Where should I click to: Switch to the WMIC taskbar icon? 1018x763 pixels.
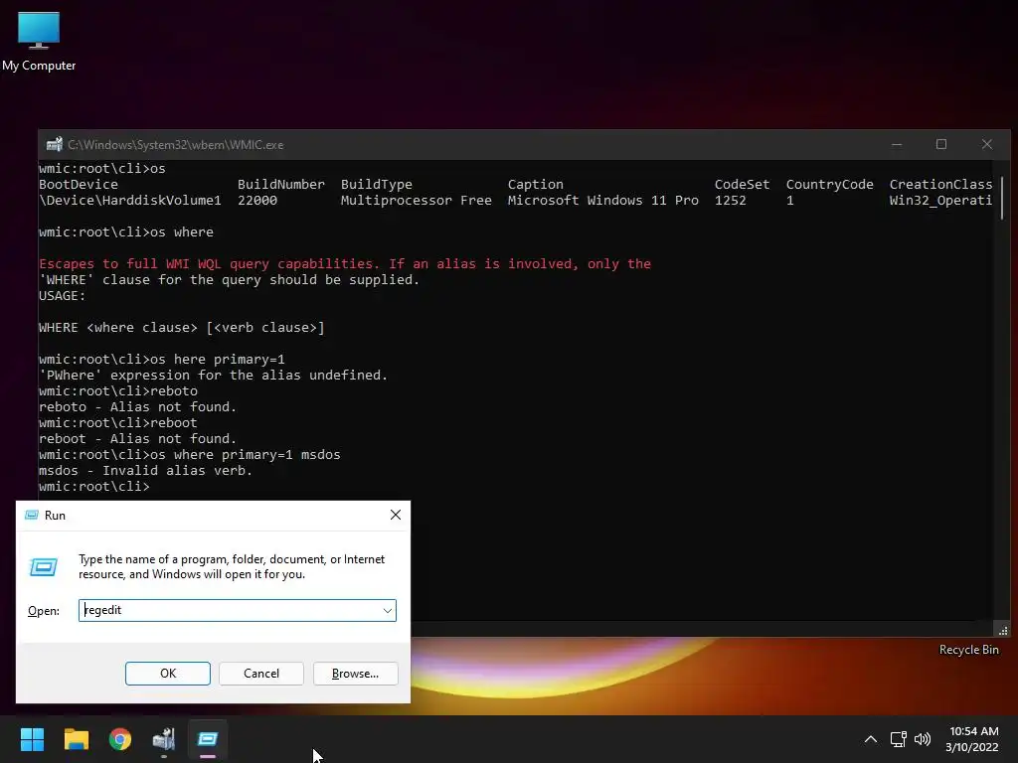pyautogui.click(x=164, y=739)
